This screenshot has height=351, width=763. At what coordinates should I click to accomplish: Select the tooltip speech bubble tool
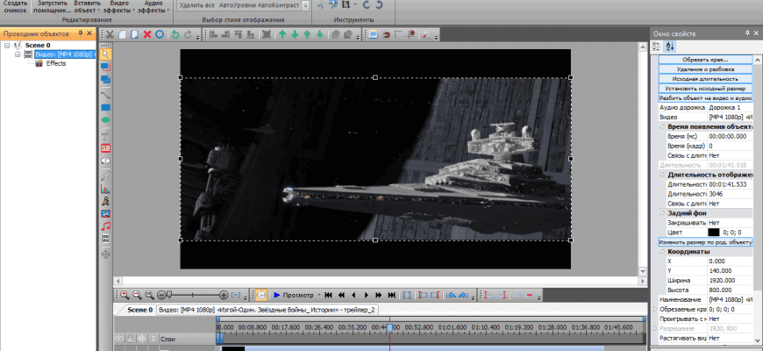pos(105,161)
